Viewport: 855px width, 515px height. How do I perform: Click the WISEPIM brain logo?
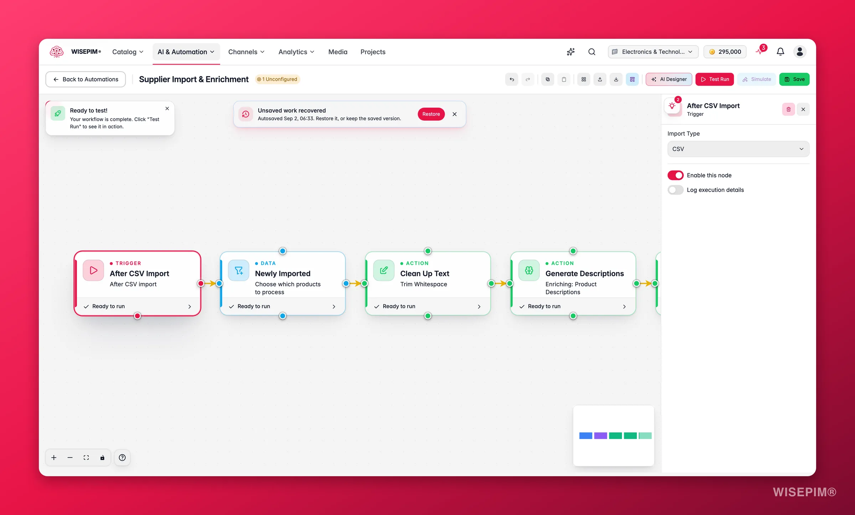coord(57,52)
